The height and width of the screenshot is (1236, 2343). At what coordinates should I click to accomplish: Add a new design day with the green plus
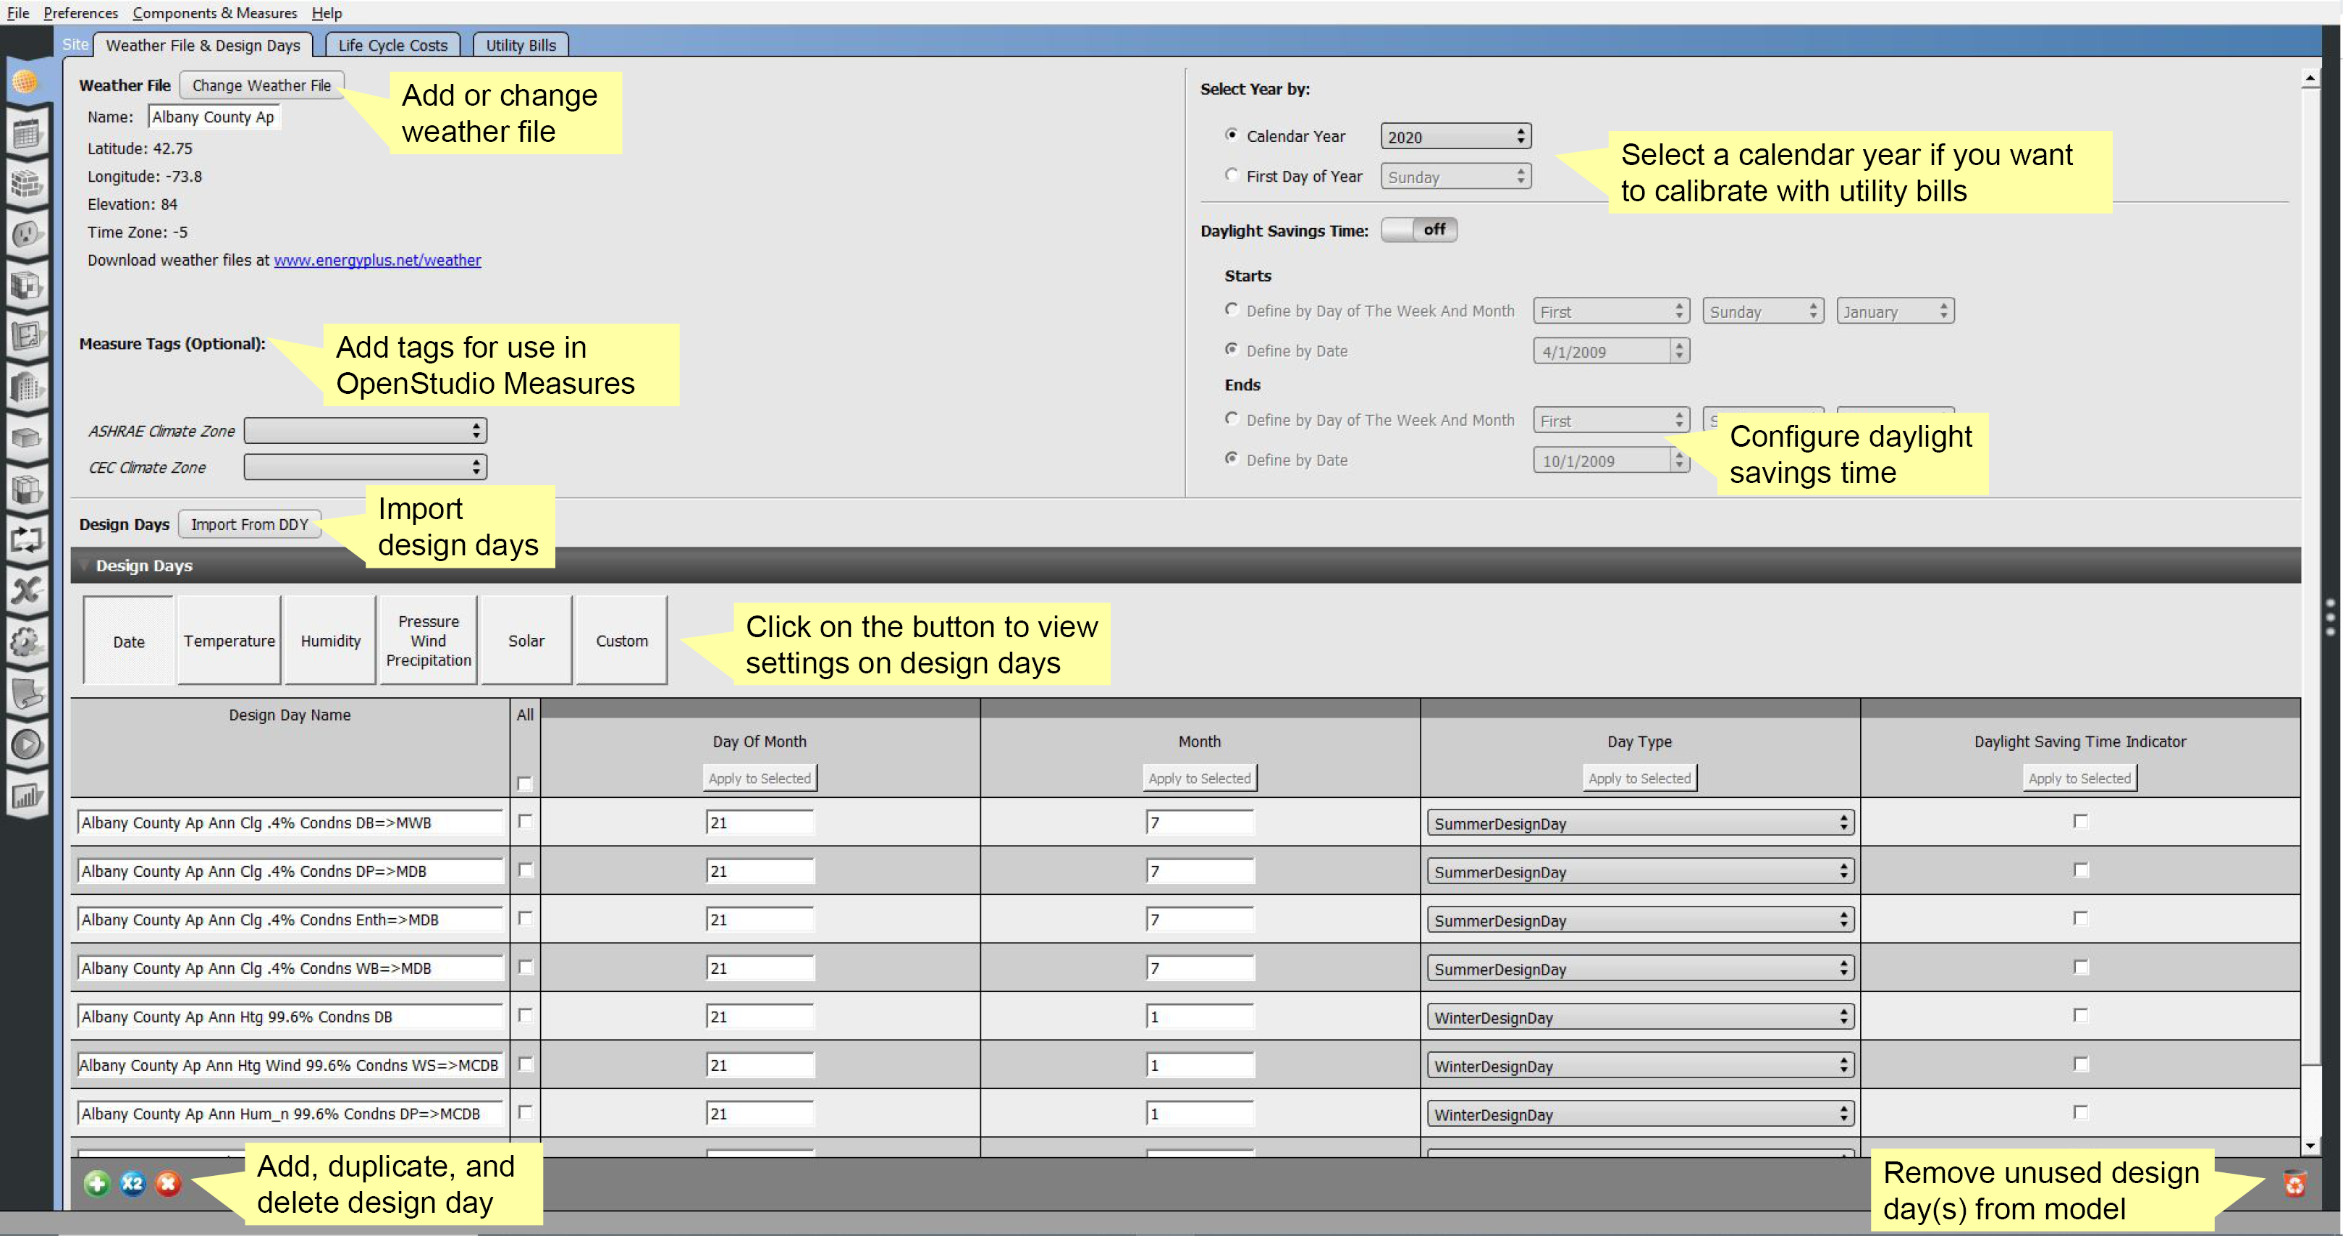pos(96,1183)
